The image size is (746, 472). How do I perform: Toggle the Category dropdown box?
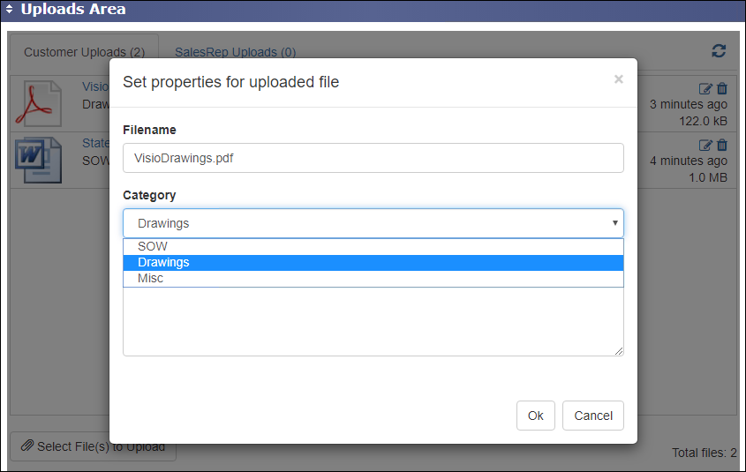(373, 223)
